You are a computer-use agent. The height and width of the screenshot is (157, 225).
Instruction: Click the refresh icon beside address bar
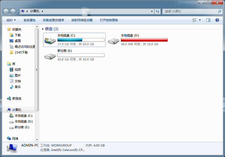tap(157, 11)
